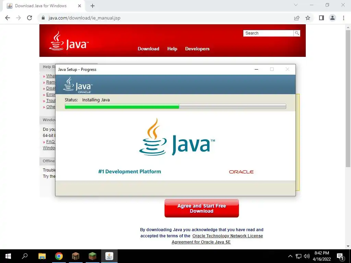Viewport: 351px width, 263px height.
Task: Click the installation progress bar
Action: coord(175,106)
